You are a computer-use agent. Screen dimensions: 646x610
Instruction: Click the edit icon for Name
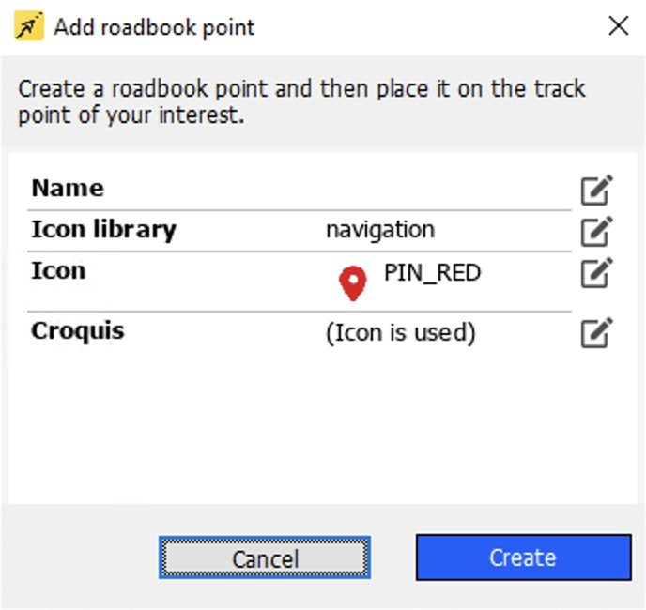pos(596,190)
